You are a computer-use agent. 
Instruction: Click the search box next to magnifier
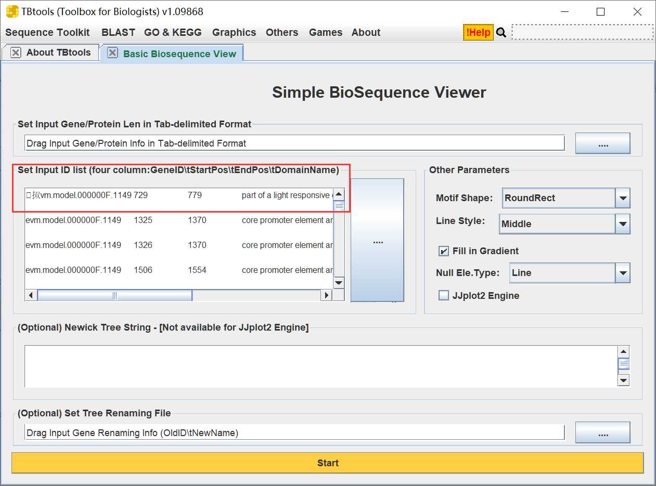pyautogui.click(x=583, y=32)
